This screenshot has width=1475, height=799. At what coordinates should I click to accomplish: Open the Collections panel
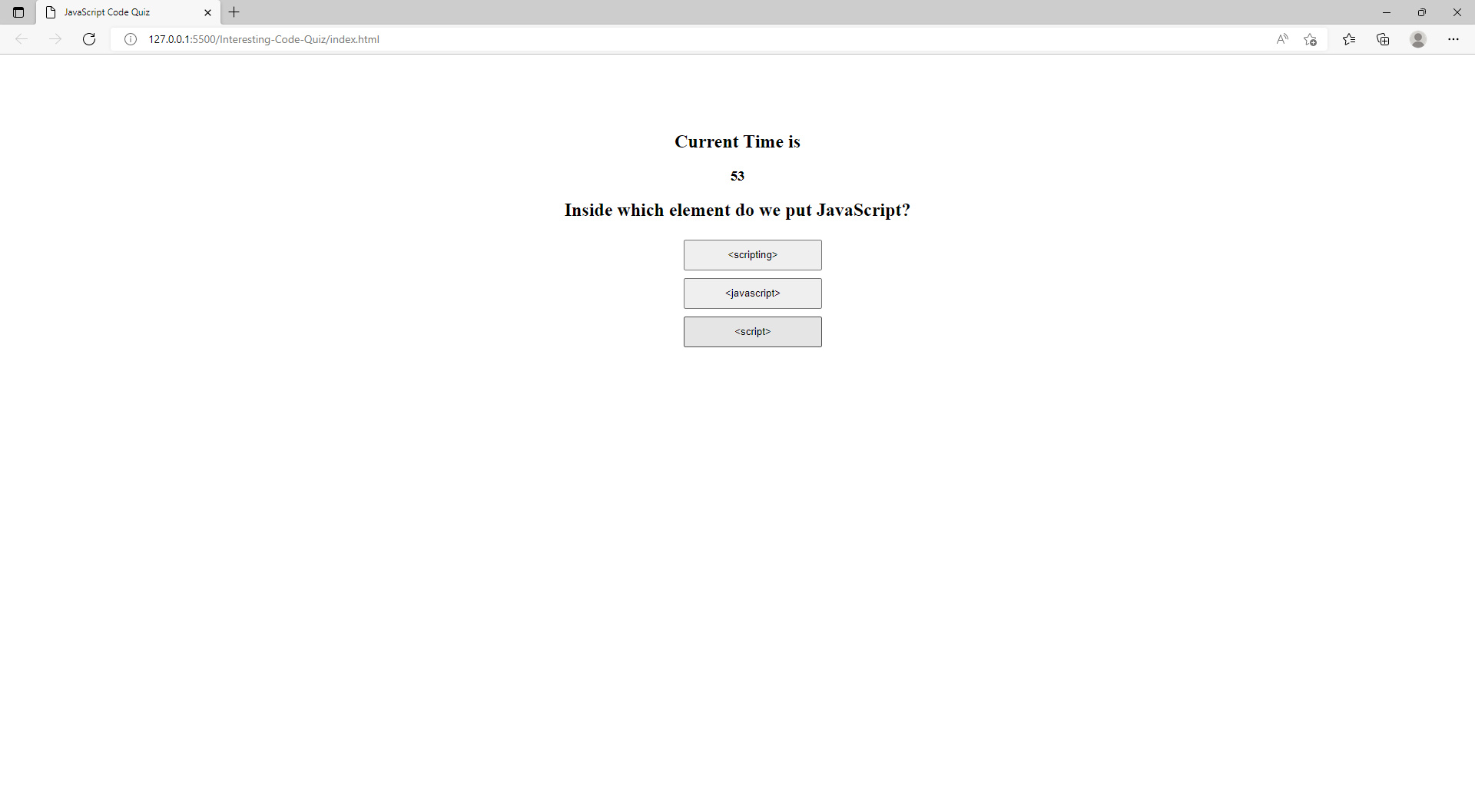(x=1384, y=39)
